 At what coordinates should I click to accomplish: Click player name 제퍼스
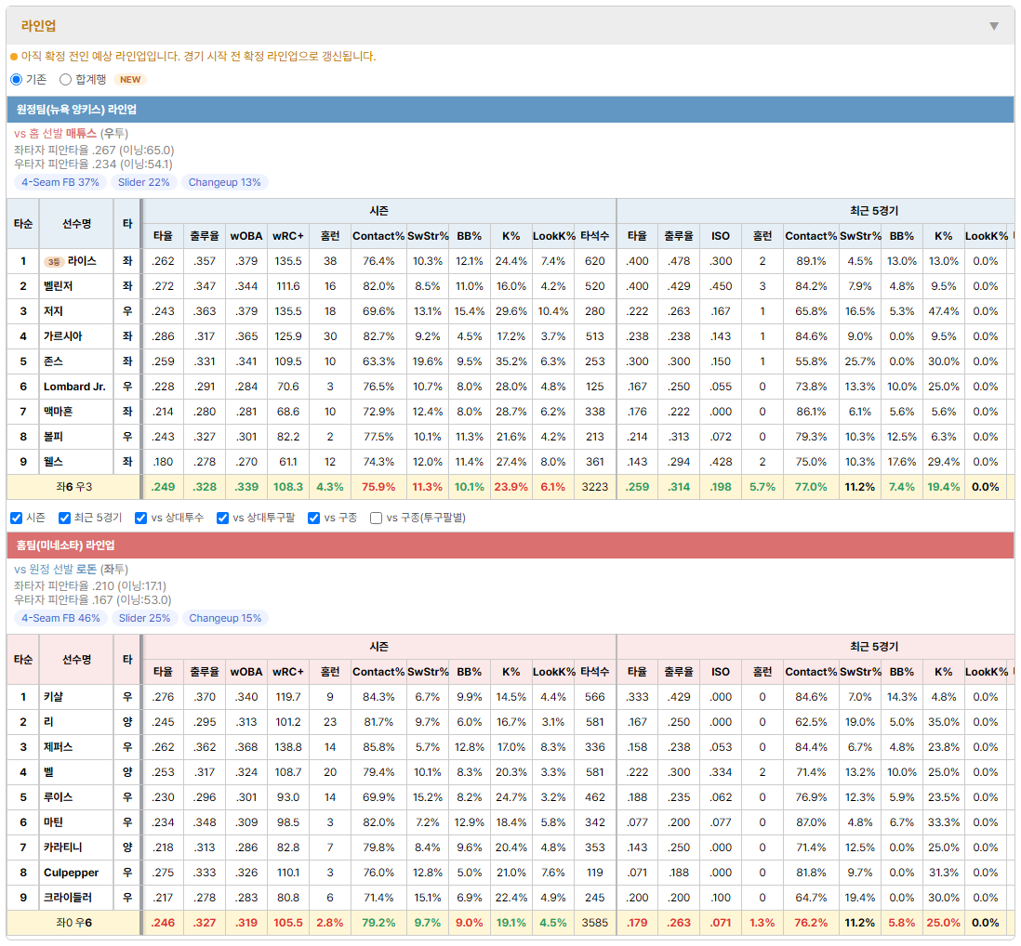pyautogui.click(x=58, y=747)
